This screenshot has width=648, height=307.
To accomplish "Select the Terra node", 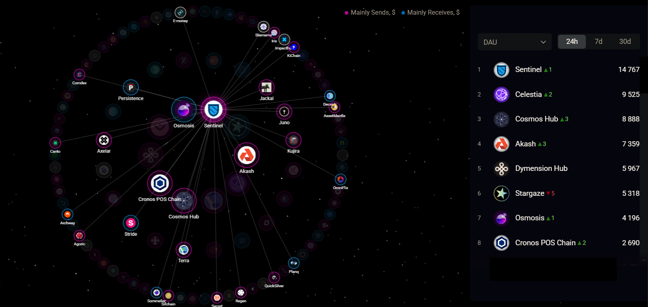I will [183, 250].
